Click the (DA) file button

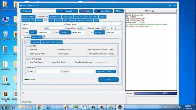tap(33, 32)
